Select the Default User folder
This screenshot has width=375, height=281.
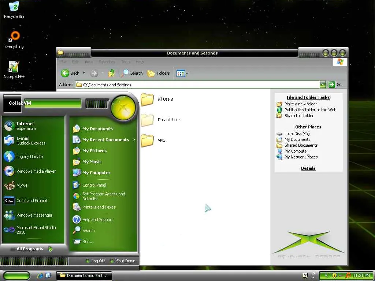tap(160, 120)
